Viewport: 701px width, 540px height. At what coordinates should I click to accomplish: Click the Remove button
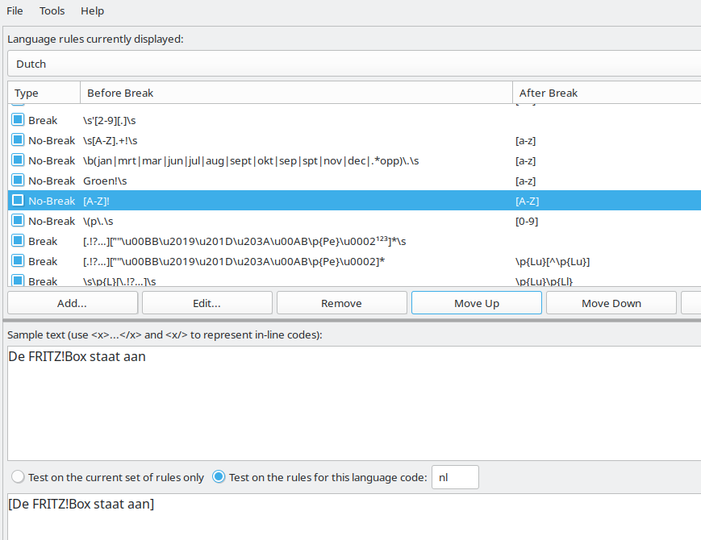tap(341, 302)
